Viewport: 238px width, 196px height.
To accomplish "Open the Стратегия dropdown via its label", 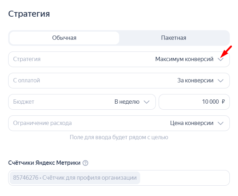I will coord(27,59).
